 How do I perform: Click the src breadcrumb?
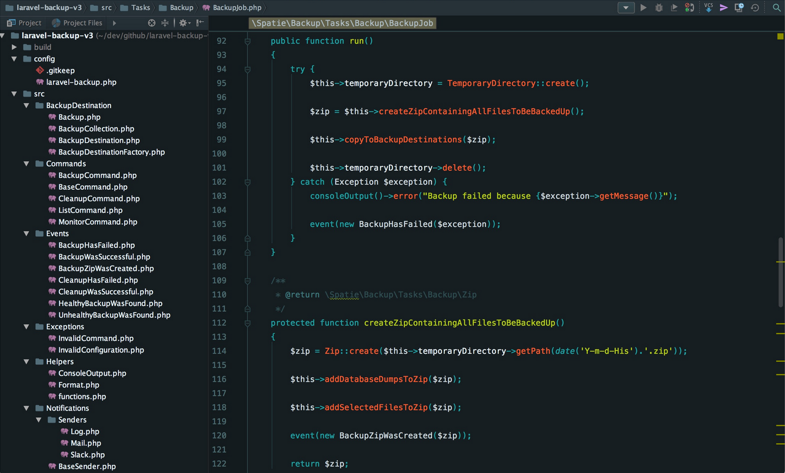click(101, 8)
